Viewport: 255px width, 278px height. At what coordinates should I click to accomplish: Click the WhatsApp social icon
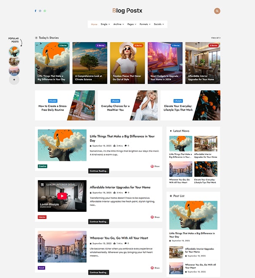(x=45, y=11)
